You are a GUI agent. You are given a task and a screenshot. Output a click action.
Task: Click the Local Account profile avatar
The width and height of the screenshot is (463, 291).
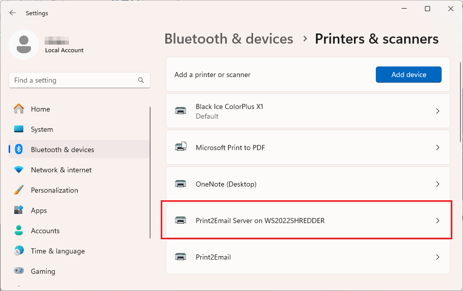(x=24, y=45)
